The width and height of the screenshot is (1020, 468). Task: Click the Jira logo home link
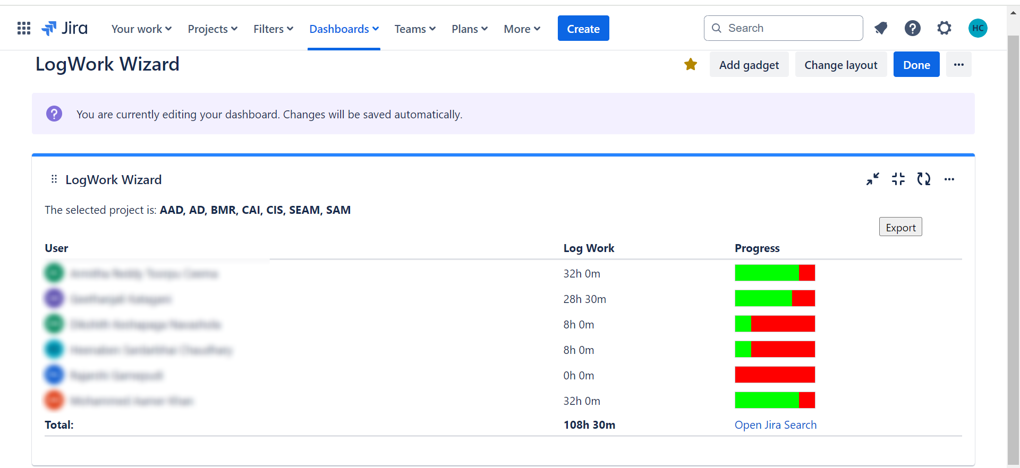[65, 28]
